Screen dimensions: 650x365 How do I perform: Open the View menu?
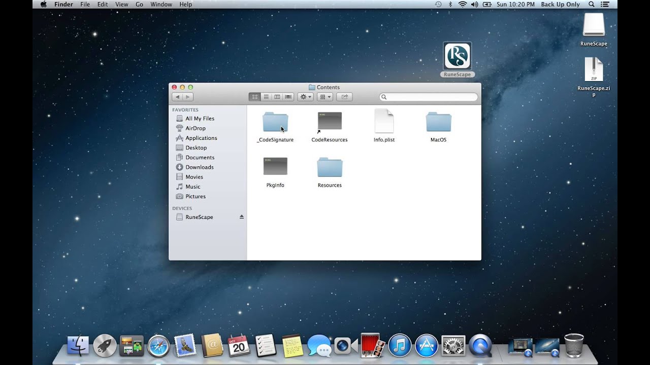pos(122,4)
